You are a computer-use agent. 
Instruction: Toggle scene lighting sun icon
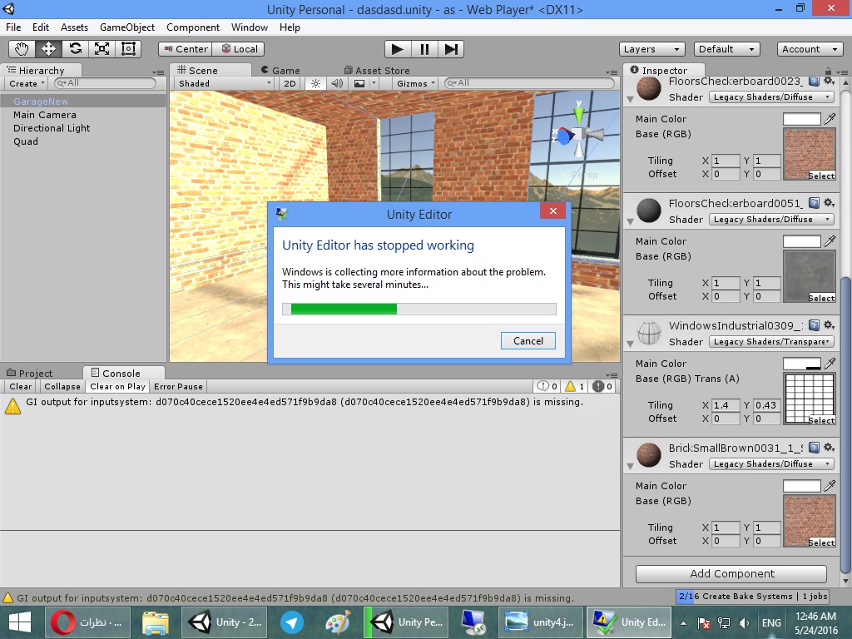pyautogui.click(x=315, y=83)
